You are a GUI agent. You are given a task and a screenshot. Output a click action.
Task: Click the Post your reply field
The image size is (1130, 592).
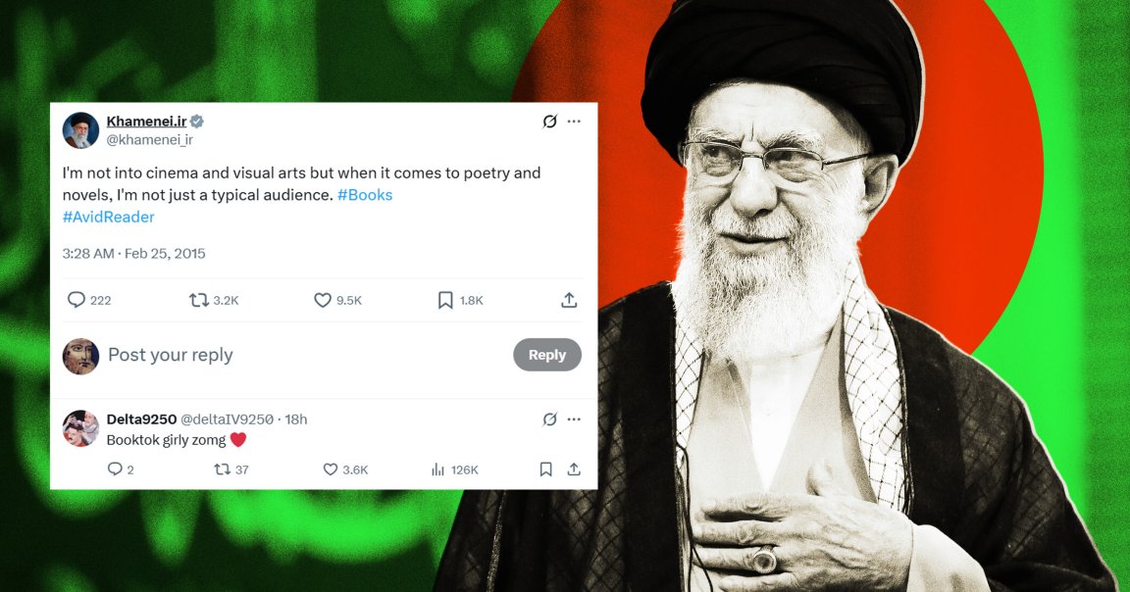303,355
